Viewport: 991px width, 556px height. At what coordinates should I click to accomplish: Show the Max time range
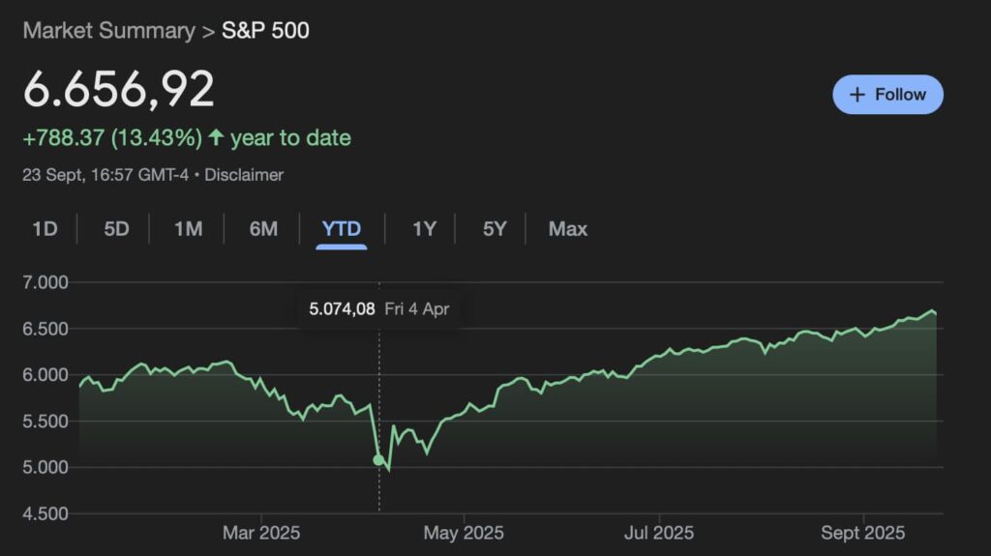coord(568,229)
